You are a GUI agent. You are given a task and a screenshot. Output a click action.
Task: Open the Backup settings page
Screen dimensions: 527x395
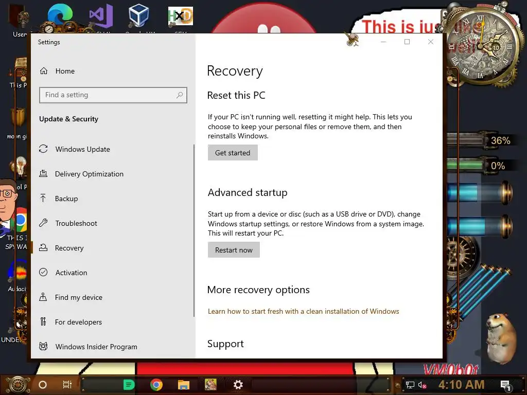click(66, 199)
